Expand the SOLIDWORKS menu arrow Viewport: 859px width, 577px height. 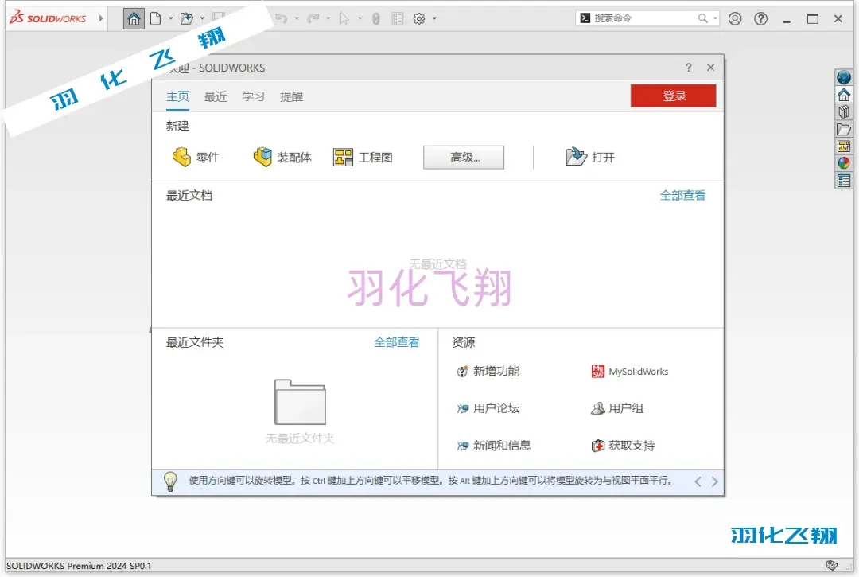(101, 18)
